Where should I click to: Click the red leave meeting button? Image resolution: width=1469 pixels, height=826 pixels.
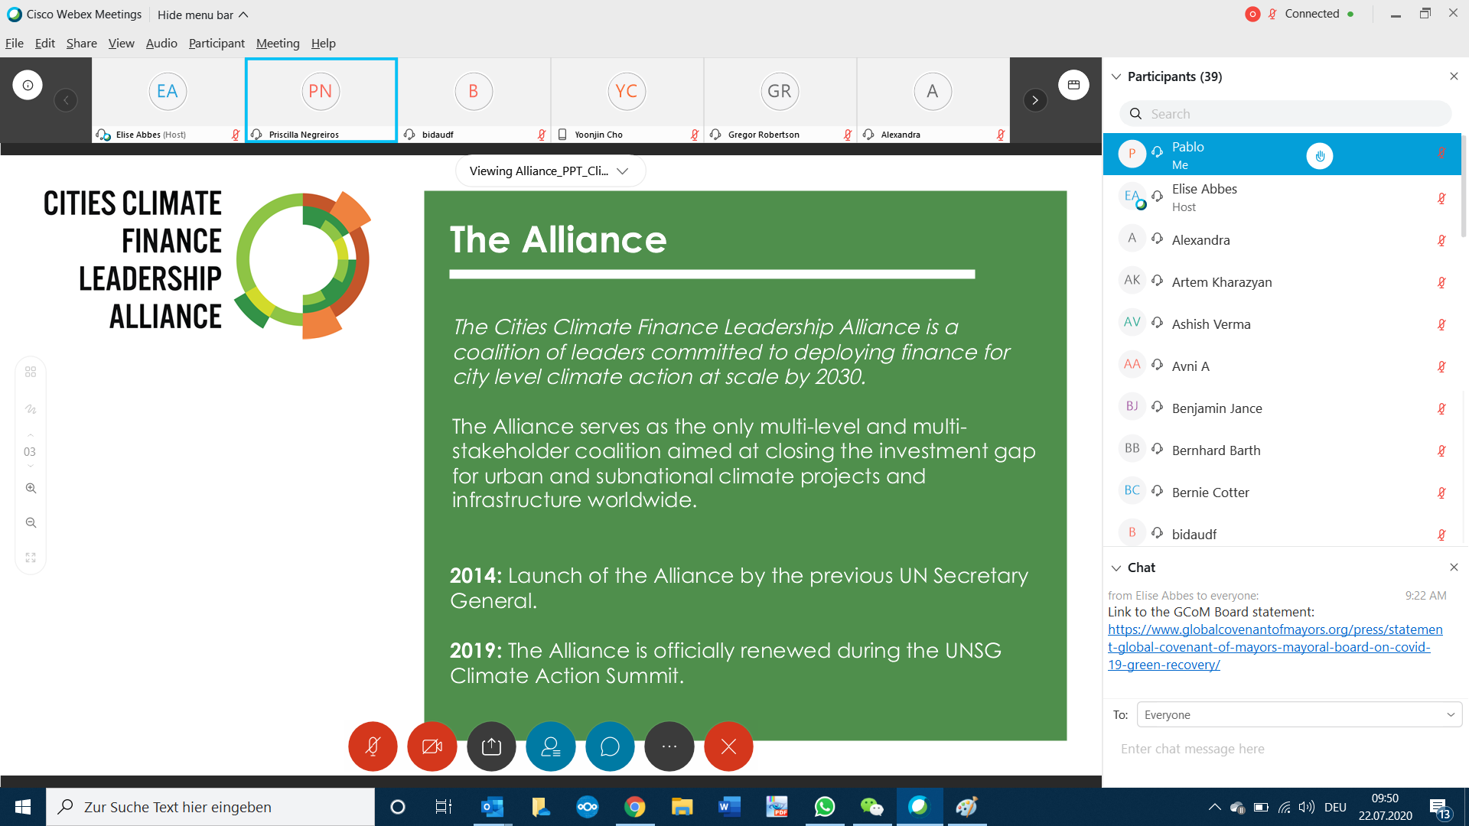(728, 746)
